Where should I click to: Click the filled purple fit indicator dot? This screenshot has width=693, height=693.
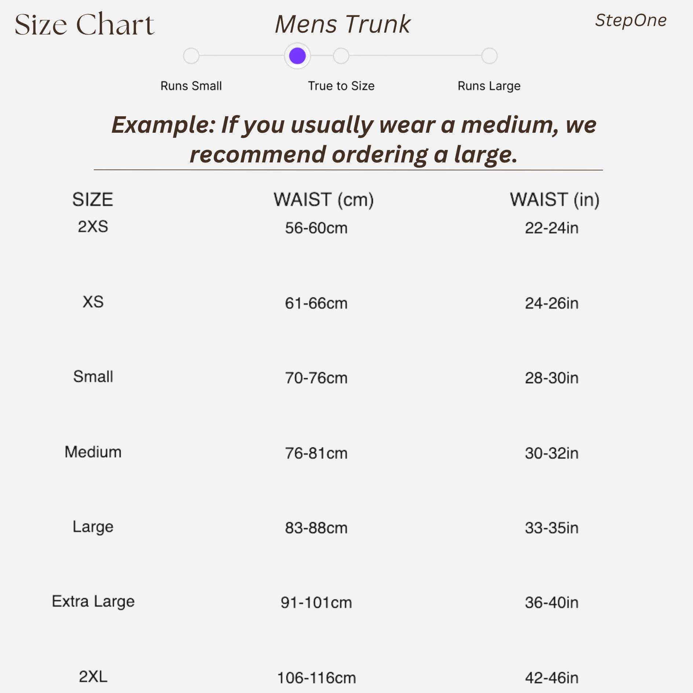tap(297, 56)
